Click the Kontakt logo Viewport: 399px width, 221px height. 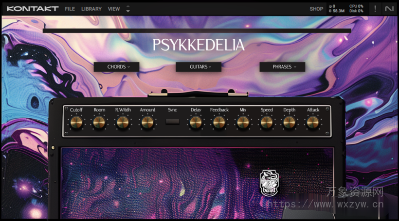pyautogui.click(x=33, y=9)
